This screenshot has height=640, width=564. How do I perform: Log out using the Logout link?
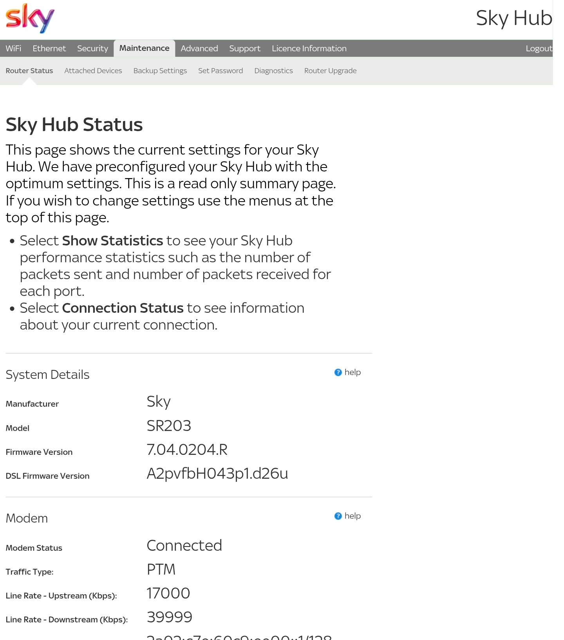click(x=539, y=49)
